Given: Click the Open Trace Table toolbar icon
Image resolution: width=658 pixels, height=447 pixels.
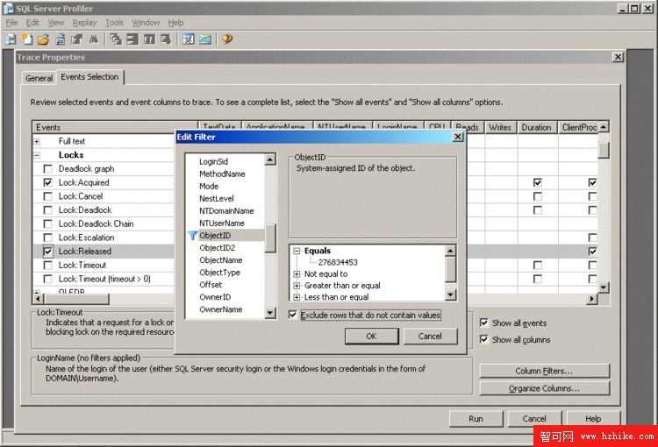Looking at the screenshot, I should tap(61, 39).
